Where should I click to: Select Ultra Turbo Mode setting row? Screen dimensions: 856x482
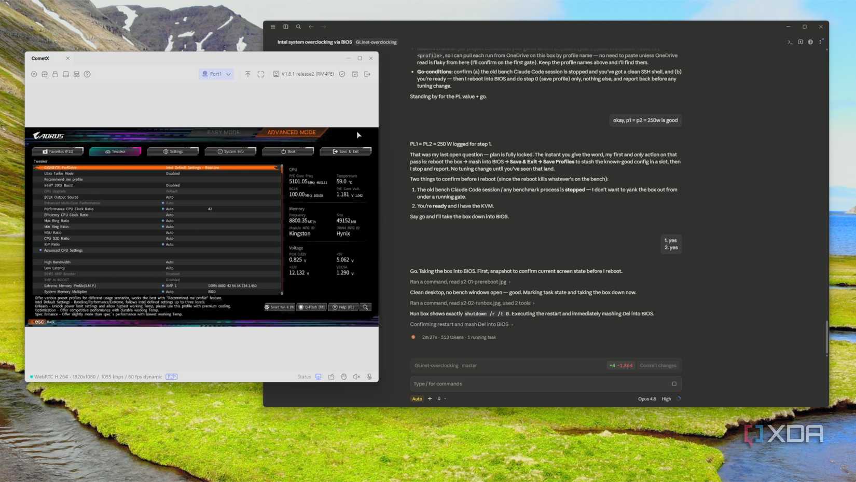[157, 173]
